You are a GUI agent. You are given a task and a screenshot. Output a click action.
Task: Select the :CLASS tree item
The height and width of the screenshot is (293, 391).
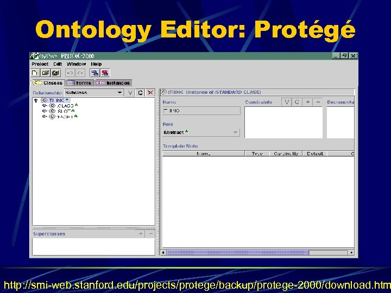click(65, 106)
